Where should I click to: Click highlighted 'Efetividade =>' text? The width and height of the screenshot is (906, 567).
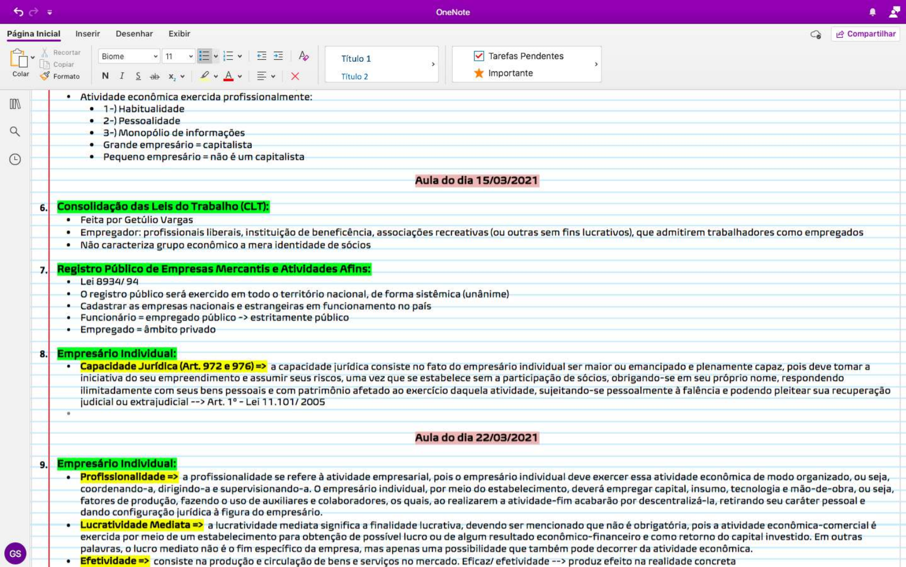point(115,561)
